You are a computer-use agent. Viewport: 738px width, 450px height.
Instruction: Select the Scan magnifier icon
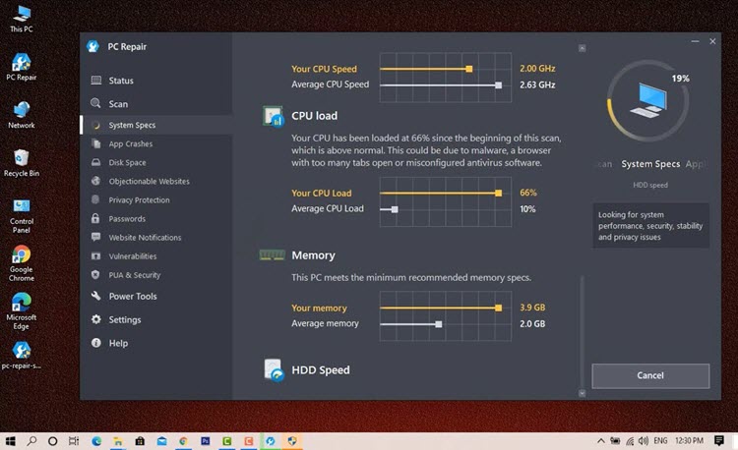[95, 103]
